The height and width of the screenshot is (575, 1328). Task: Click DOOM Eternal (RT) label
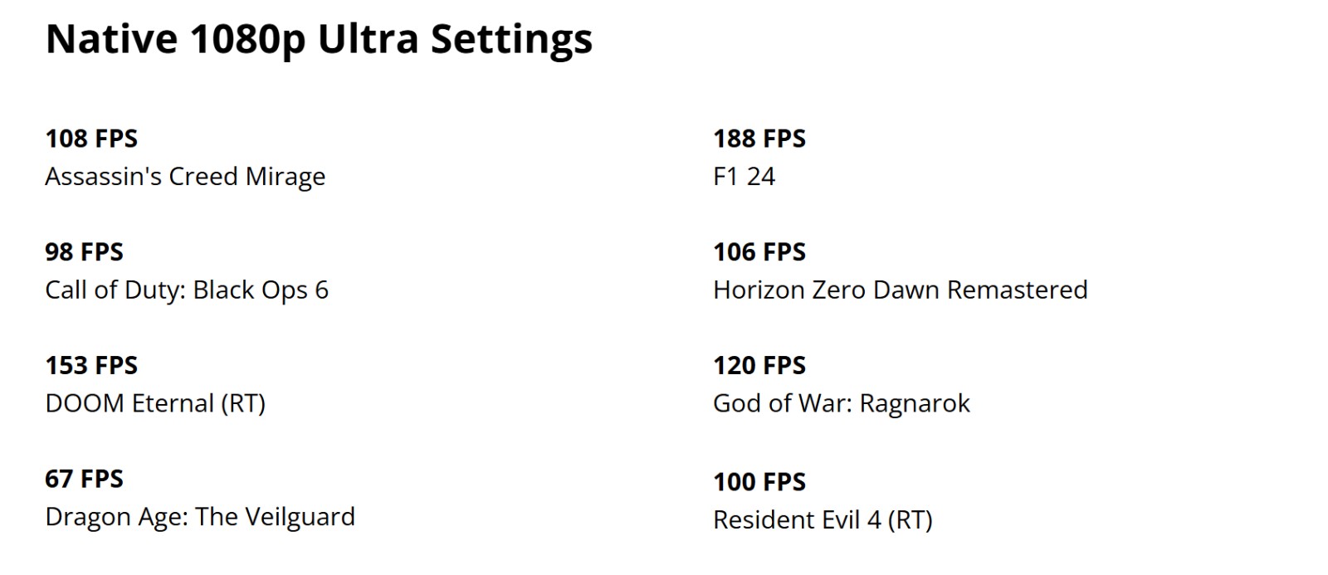155,404
